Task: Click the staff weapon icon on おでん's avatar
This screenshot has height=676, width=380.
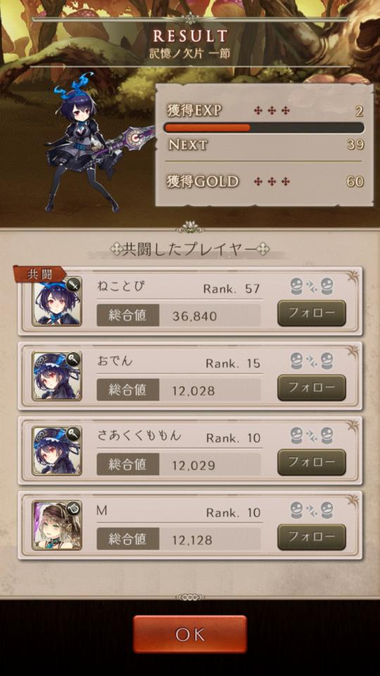Action: [x=73, y=358]
